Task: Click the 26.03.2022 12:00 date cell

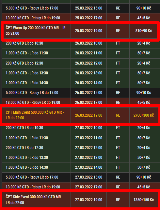Action: pos(88,63)
